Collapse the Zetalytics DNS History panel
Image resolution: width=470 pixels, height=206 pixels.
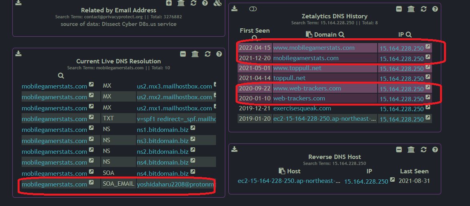tap(399, 9)
